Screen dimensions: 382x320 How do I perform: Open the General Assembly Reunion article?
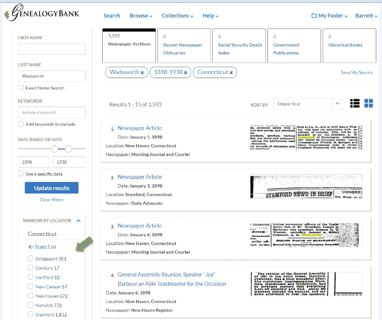[x=172, y=279]
